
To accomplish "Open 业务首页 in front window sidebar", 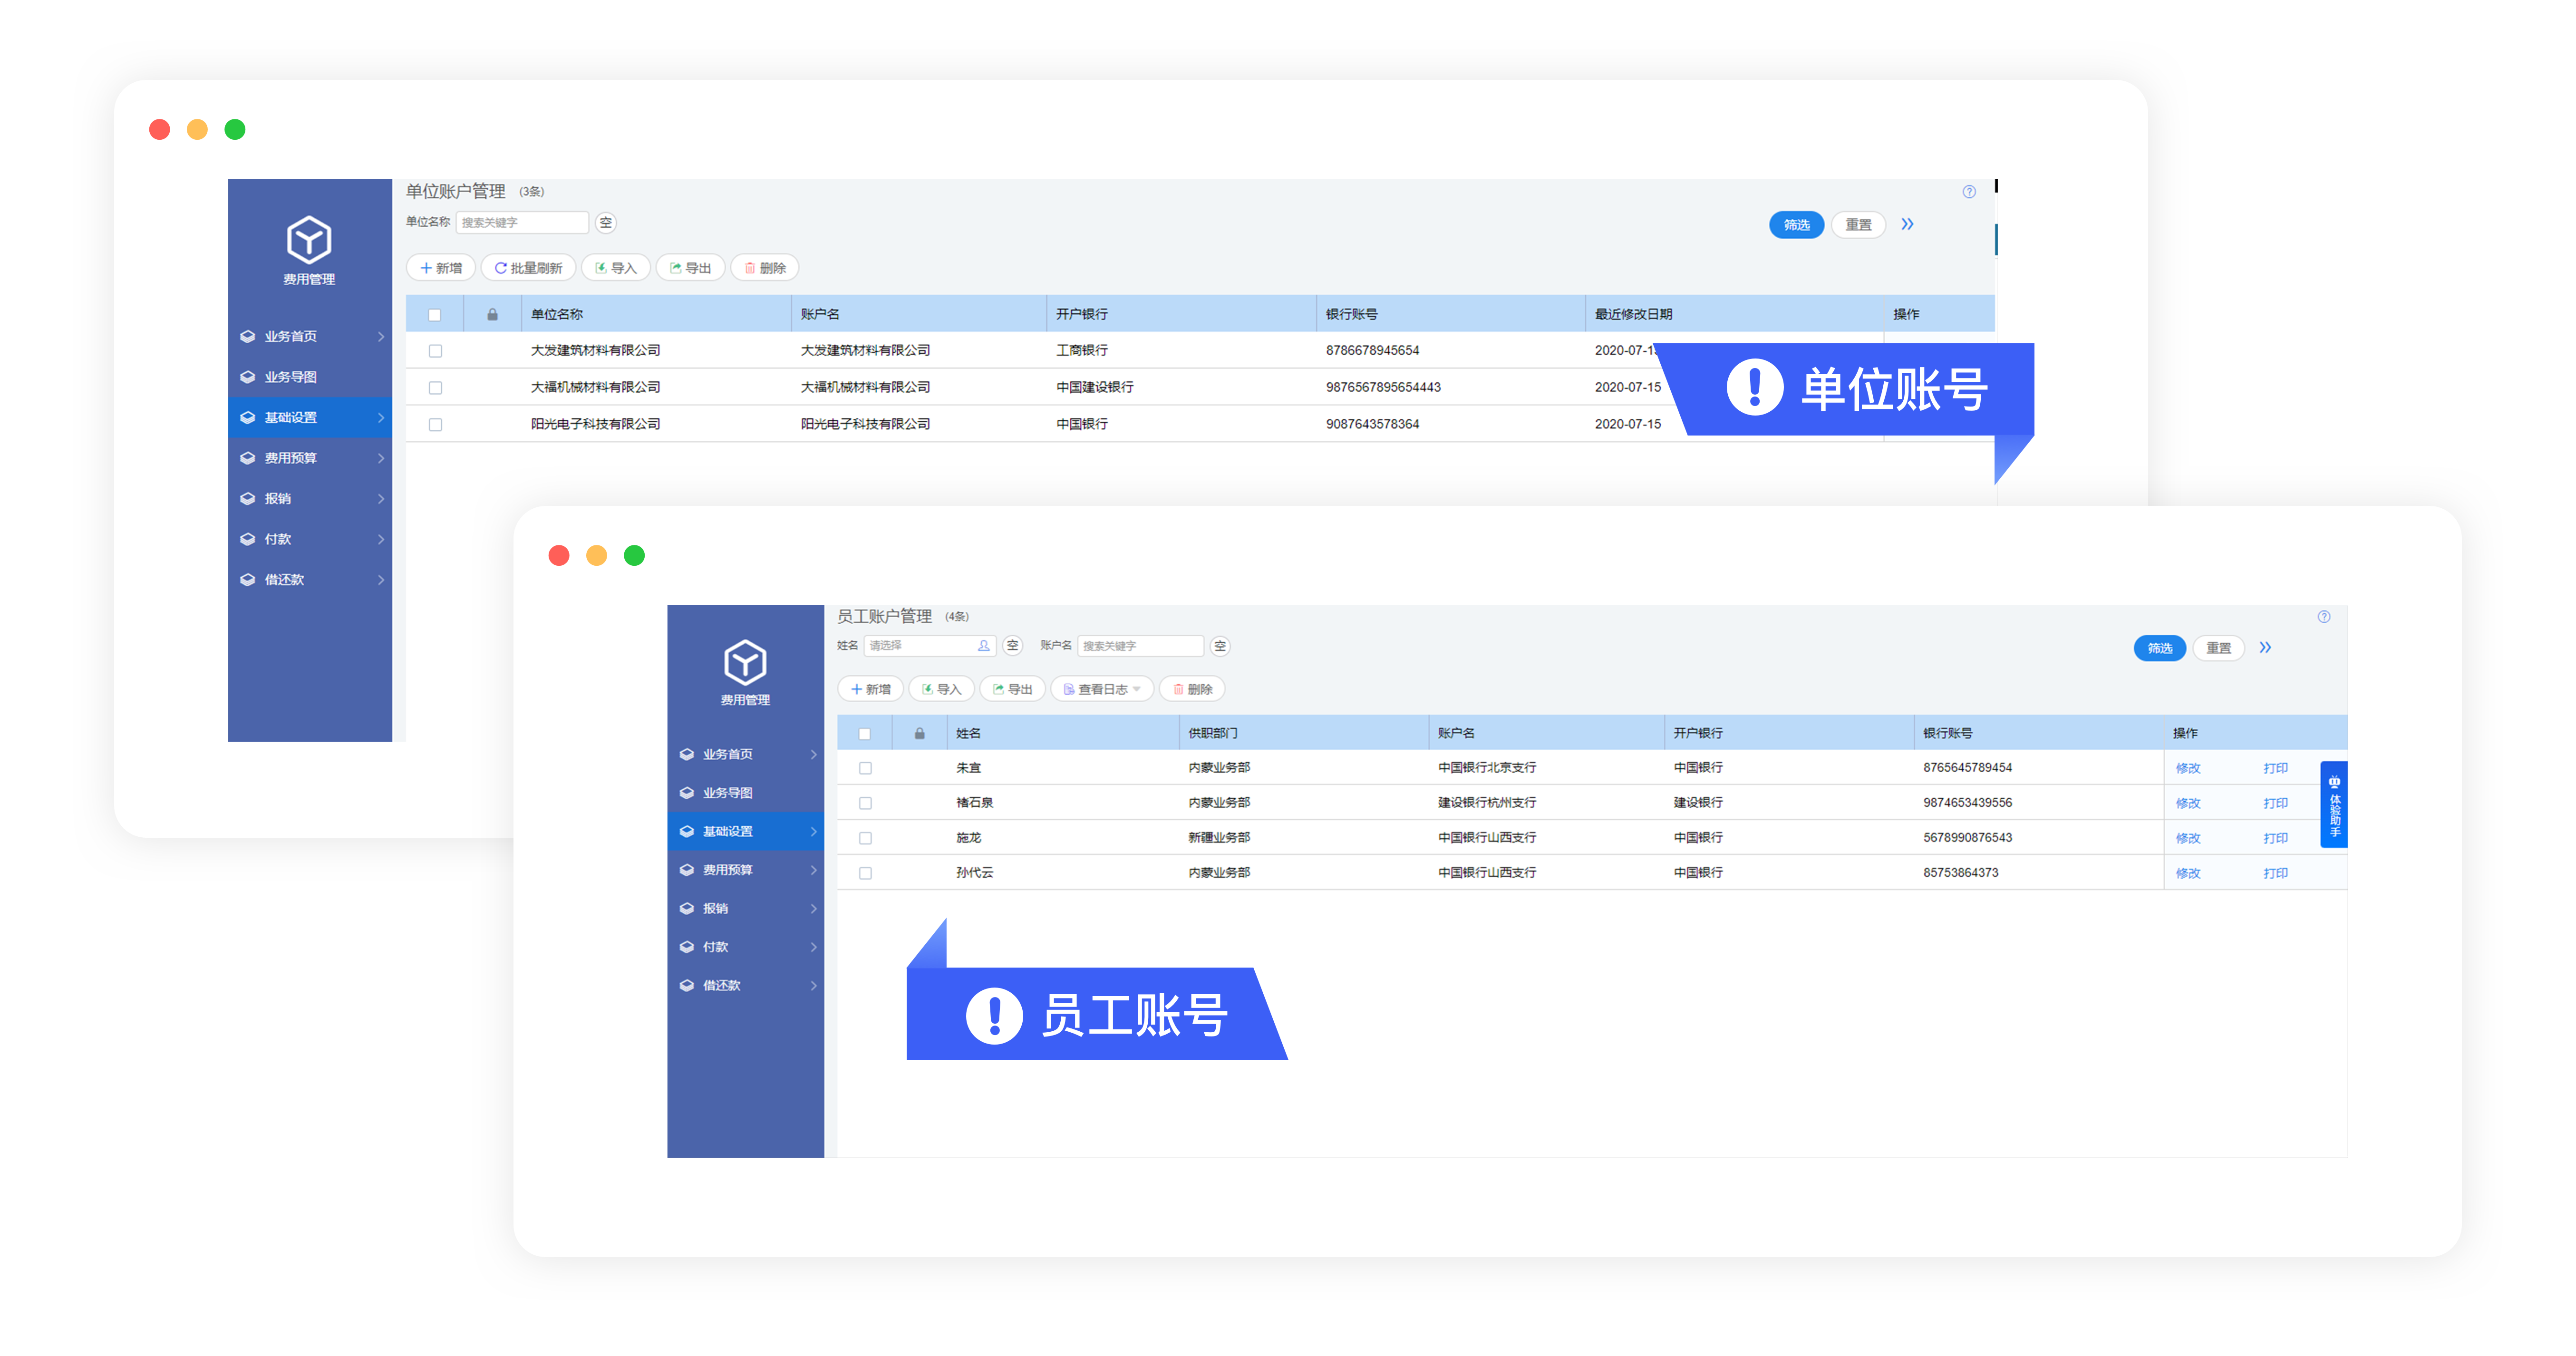I will (x=745, y=754).
